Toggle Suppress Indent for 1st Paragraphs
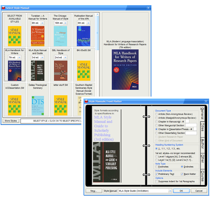The image size is (211, 197). click(x=157, y=182)
